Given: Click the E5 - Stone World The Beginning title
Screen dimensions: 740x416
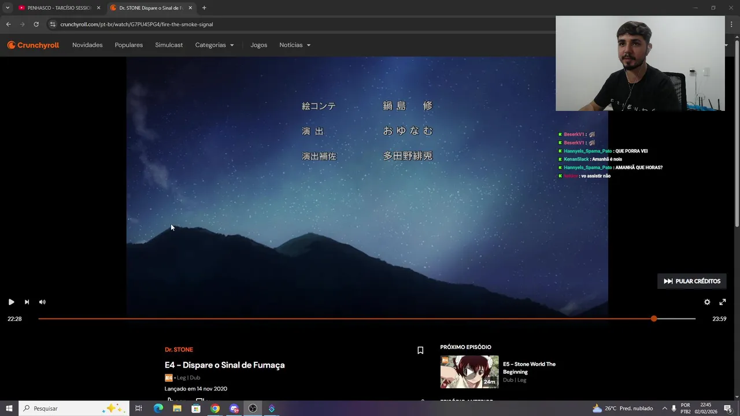Looking at the screenshot, I should click(529, 368).
